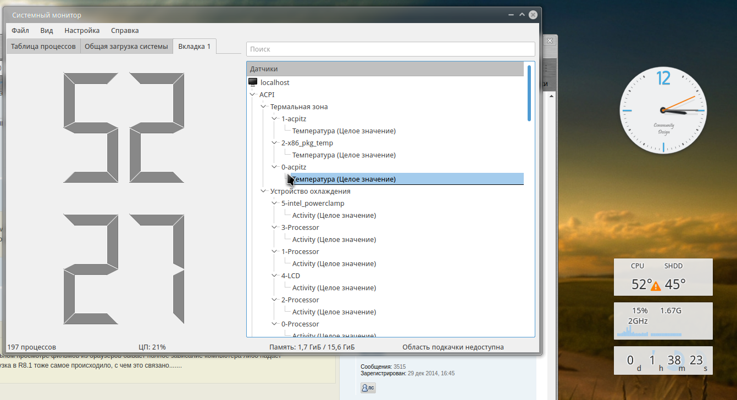Select the Вкладка 1 tab
This screenshot has height=400, width=737.
click(195, 47)
